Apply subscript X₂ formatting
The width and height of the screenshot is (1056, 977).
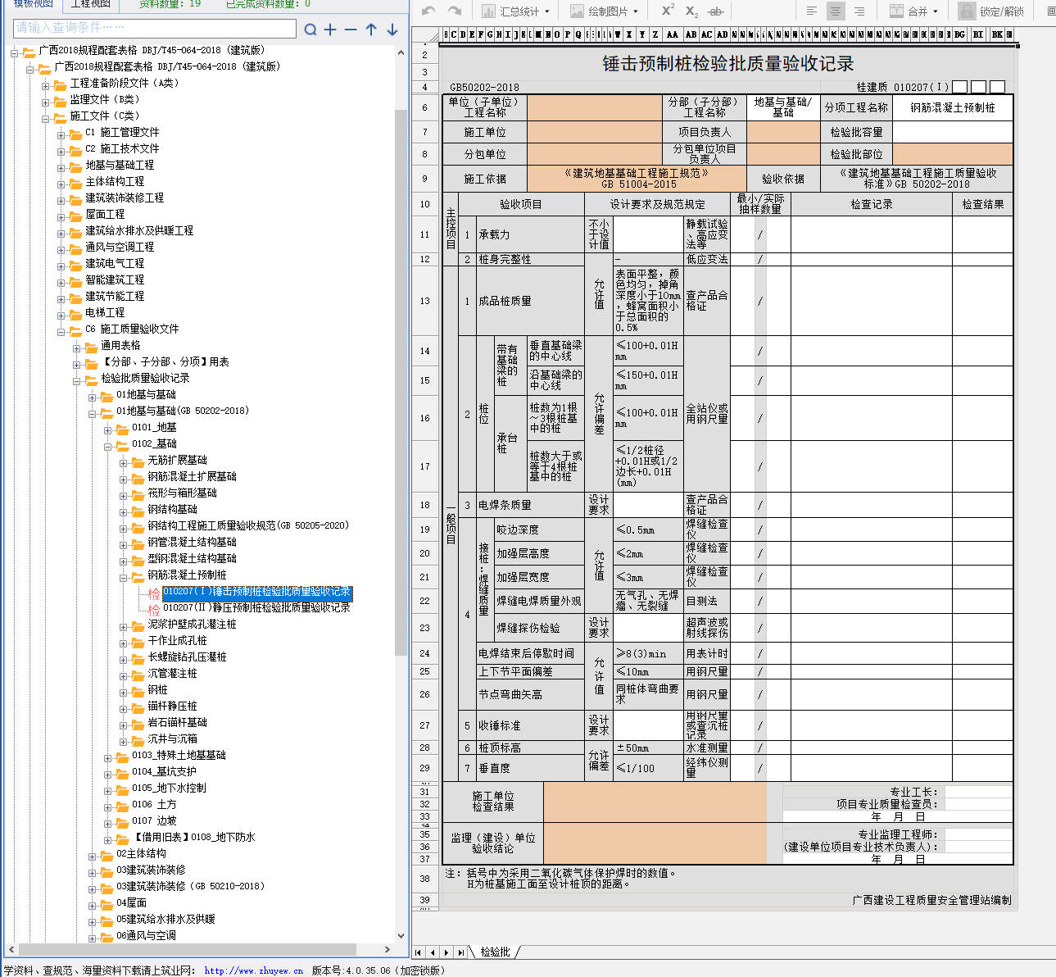coord(692,11)
